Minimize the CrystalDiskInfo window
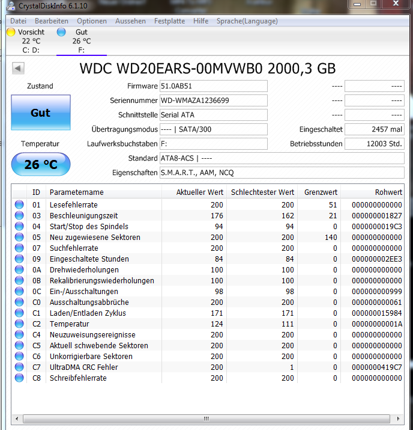This screenshot has height=430, width=413. click(x=357, y=4)
